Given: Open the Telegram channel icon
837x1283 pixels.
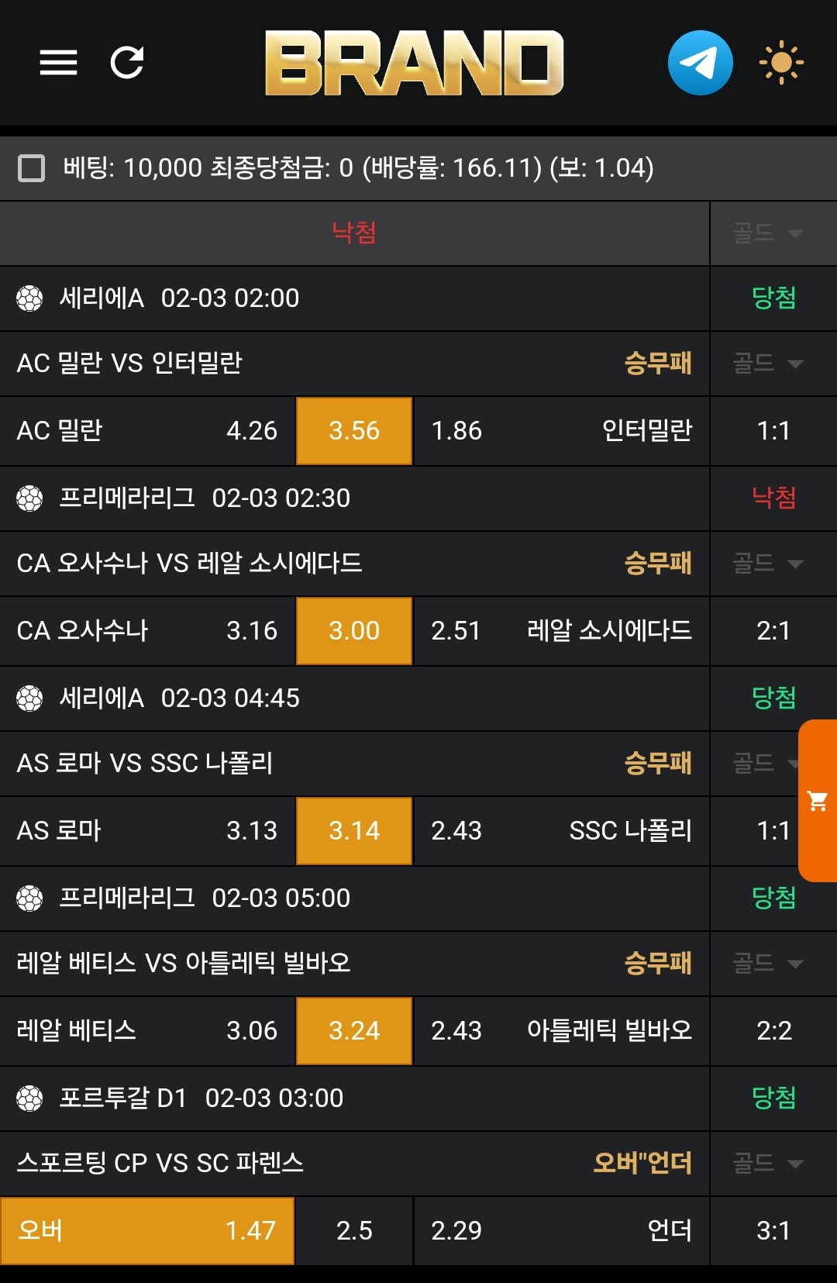Looking at the screenshot, I should (x=700, y=63).
